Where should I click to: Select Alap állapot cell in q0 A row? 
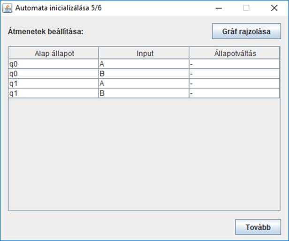53,64
